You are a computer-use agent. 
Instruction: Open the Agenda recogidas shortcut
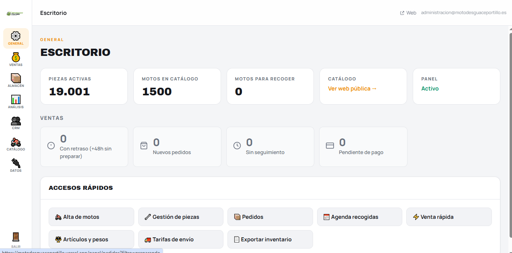point(360,217)
